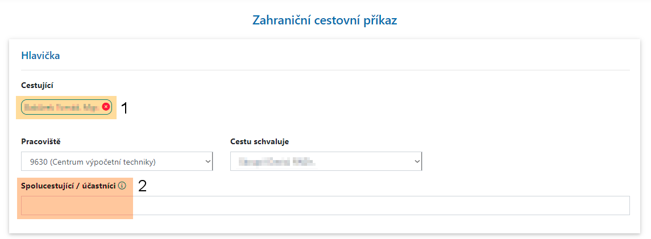Click the Hlavička section heading

[40, 56]
